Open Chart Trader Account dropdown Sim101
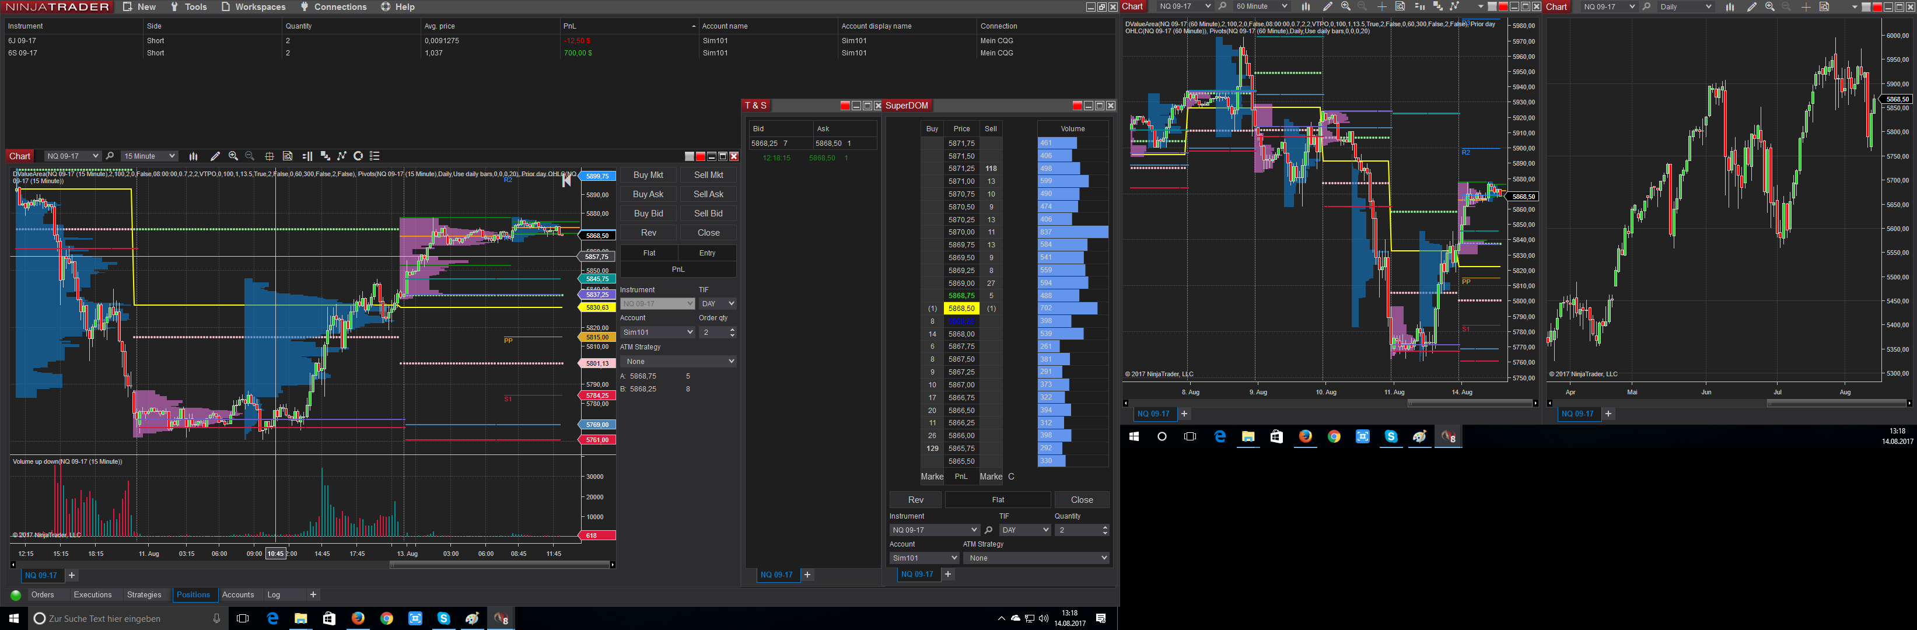The image size is (1917, 630). tap(657, 332)
